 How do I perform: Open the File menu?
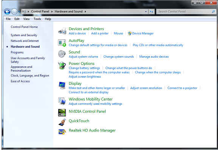[x=8, y=19]
